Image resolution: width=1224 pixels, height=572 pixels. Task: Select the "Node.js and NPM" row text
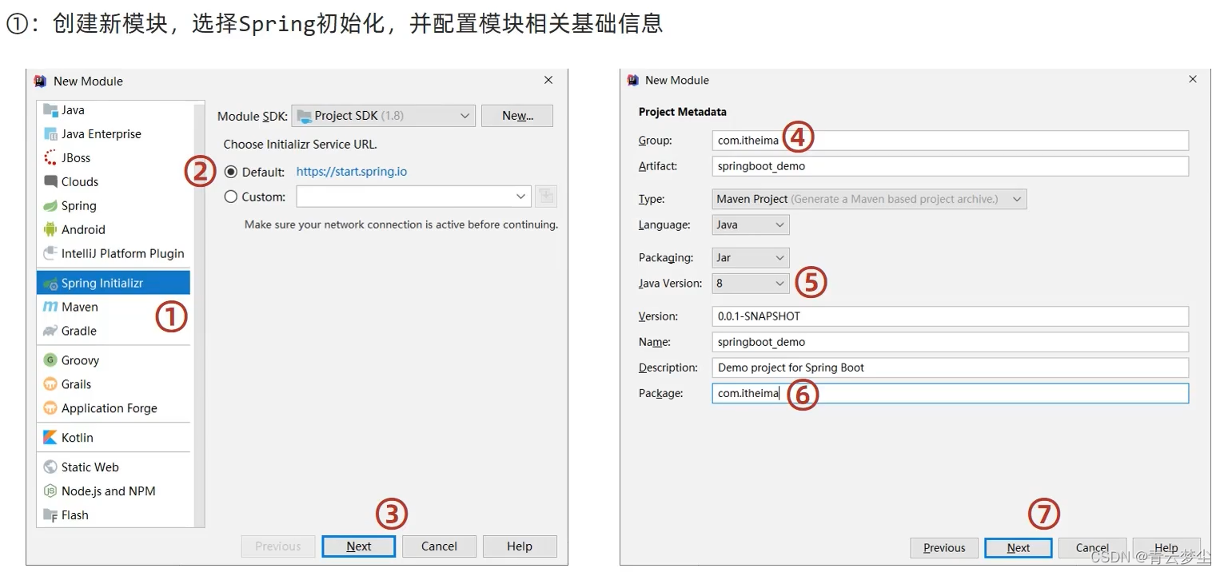pyautogui.click(x=109, y=491)
